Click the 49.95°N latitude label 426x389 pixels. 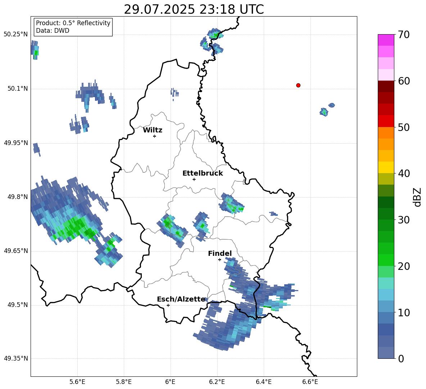click(x=15, y=143)
